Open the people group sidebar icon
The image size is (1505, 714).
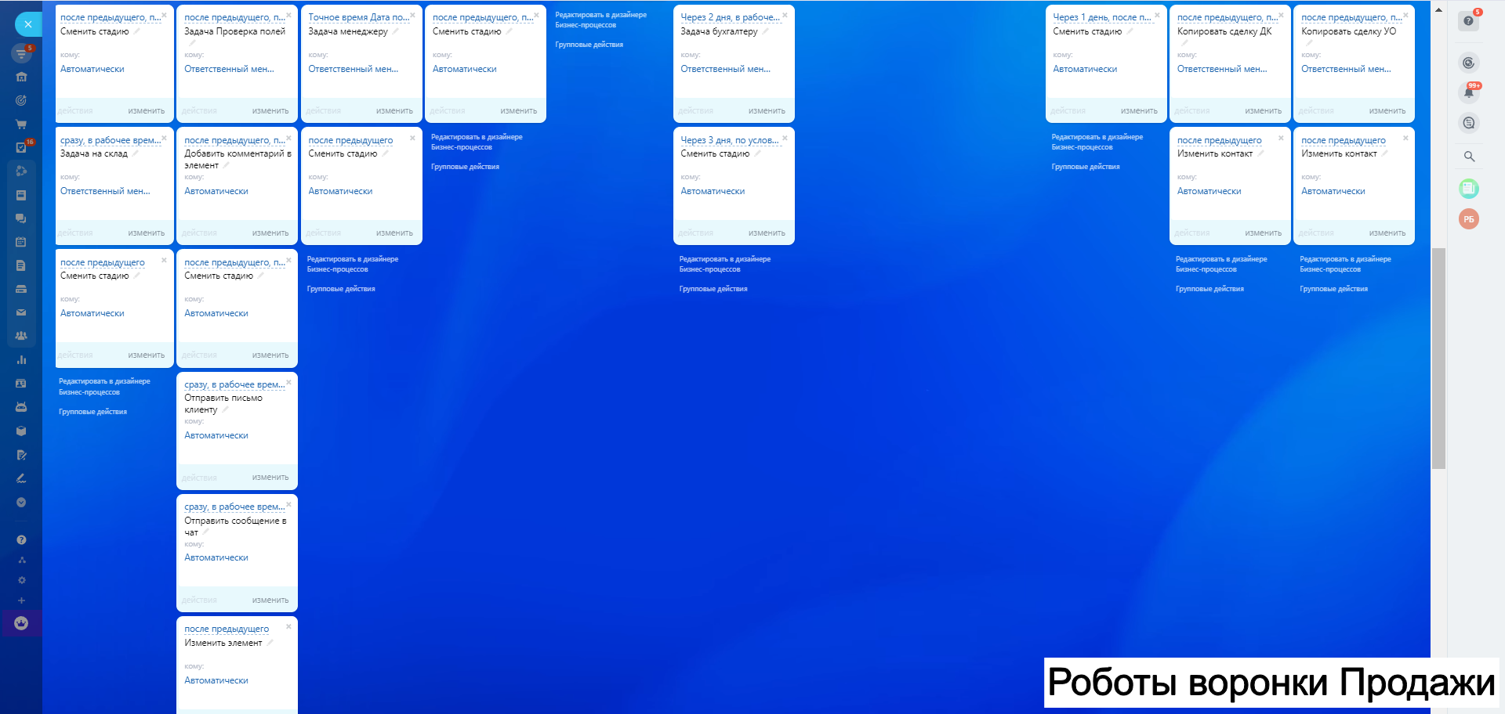coord(21,336)
